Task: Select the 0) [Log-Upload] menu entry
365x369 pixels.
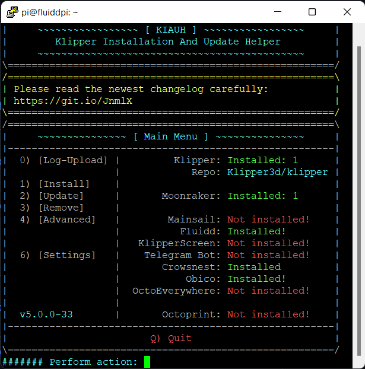Action: [64, 160]
